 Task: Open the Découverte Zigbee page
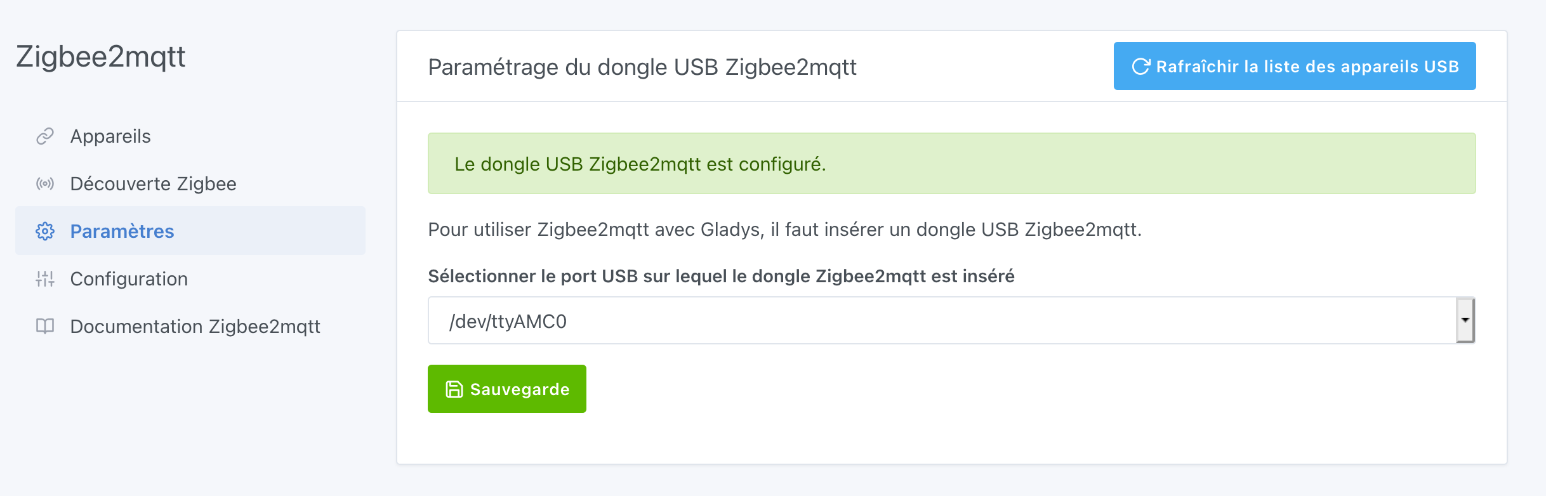coord(153,183)
